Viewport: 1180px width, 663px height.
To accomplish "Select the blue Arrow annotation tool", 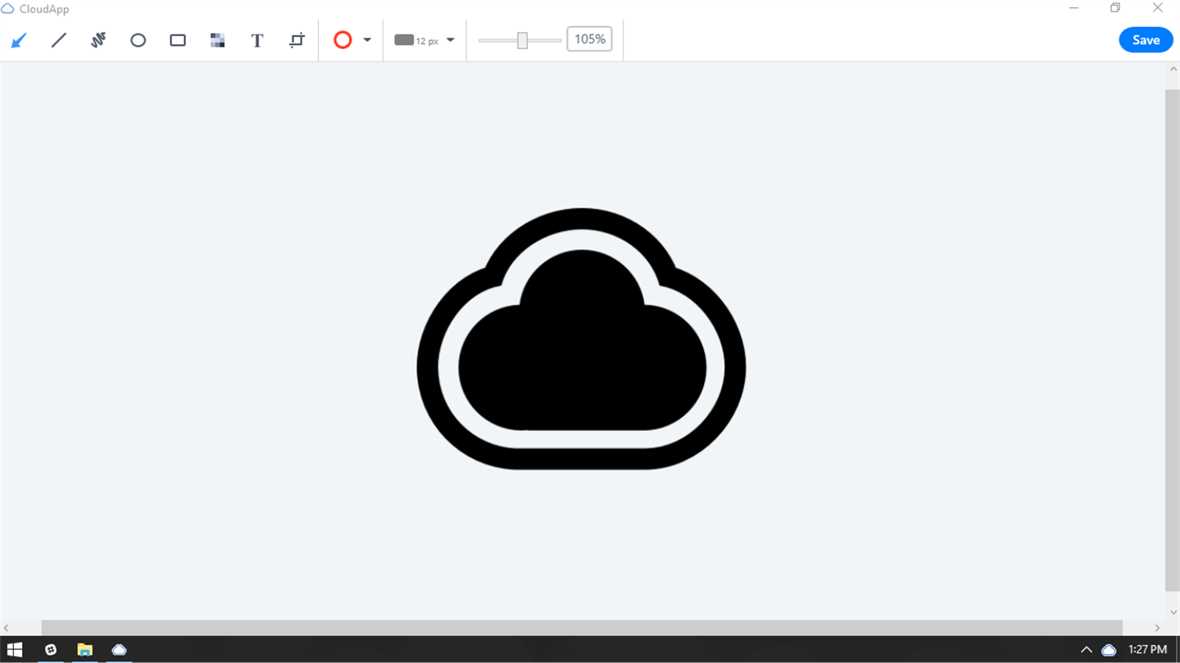I will (19, 40).
